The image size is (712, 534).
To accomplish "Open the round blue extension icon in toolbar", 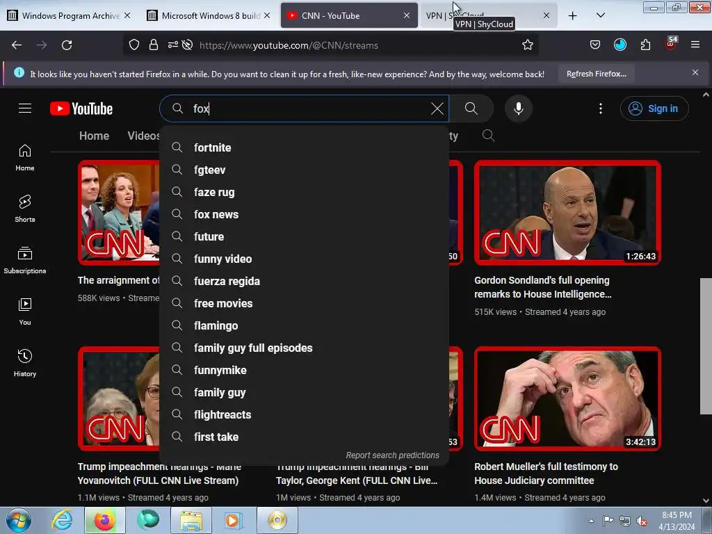I will [620, 45].
